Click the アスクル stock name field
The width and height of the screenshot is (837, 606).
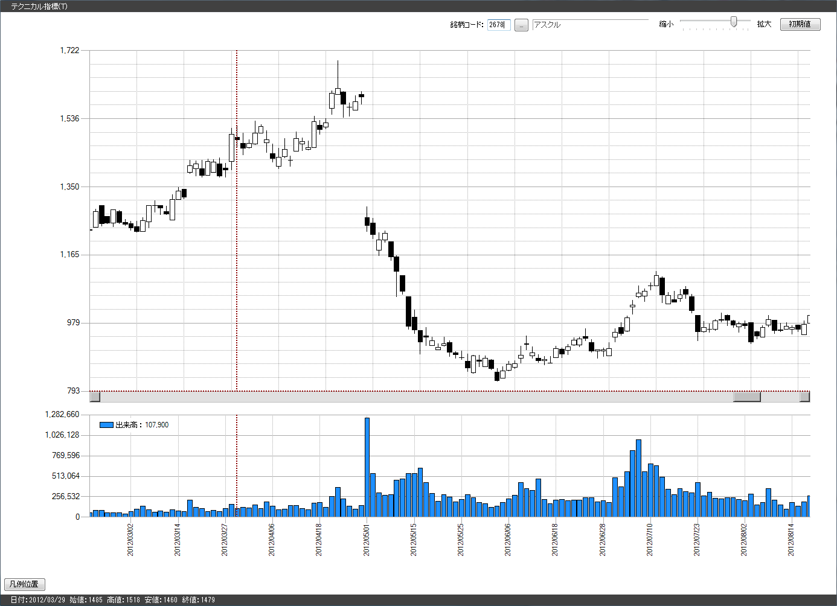click(591, 25)
